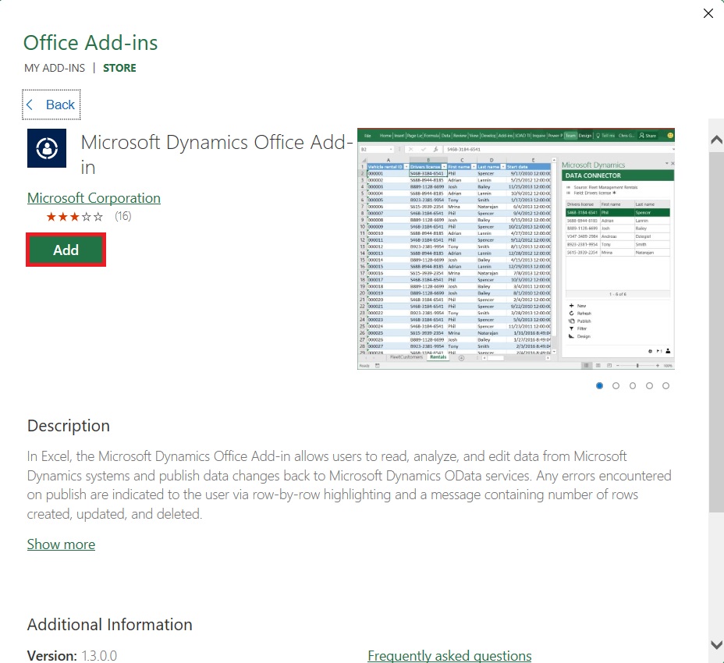Select the first screenshot carousel dot
724x663 pixels.
[x=599, y=385]
